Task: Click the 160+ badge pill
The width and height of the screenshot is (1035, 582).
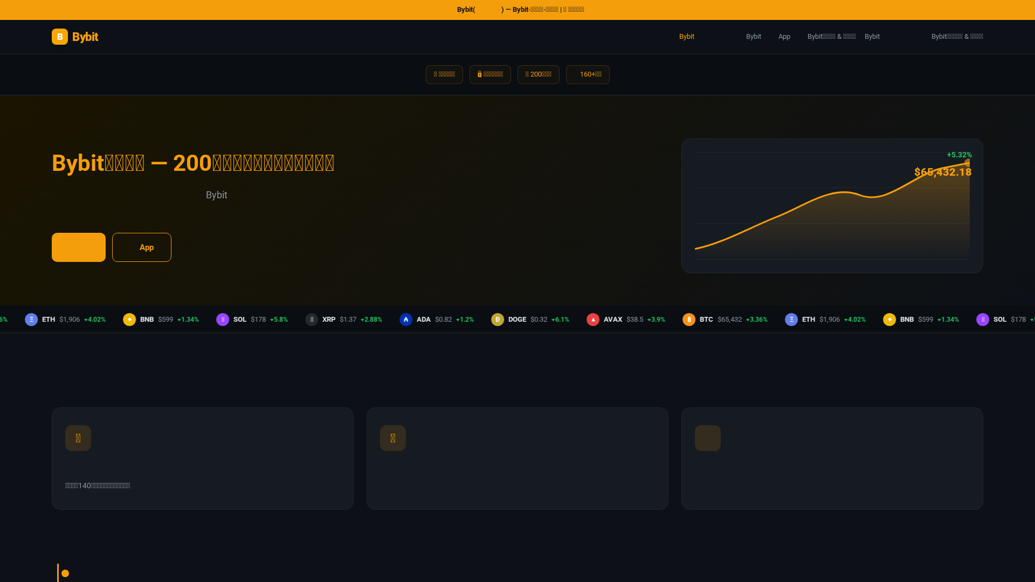Action: pos(588,74)
